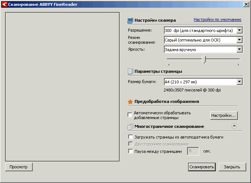Click the pause seconds input field
251x183 pixels.
pos(193,151)
